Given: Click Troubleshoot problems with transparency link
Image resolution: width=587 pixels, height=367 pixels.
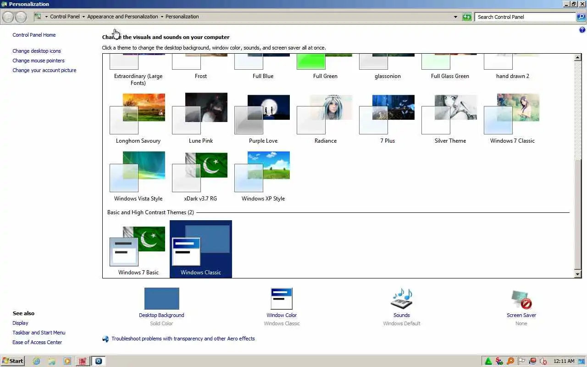Looking at the screenshot, I should point(183,339).
